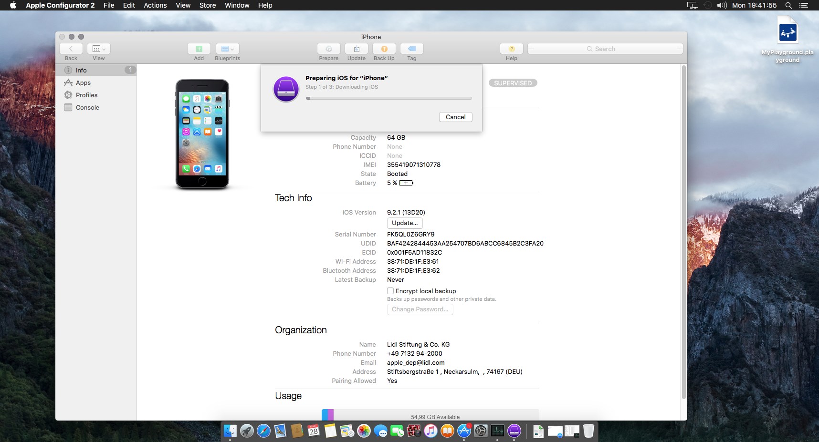The image size is (819, 442).
Task: Click the Update... button under iOS Version
Action: tap(405, 223)
